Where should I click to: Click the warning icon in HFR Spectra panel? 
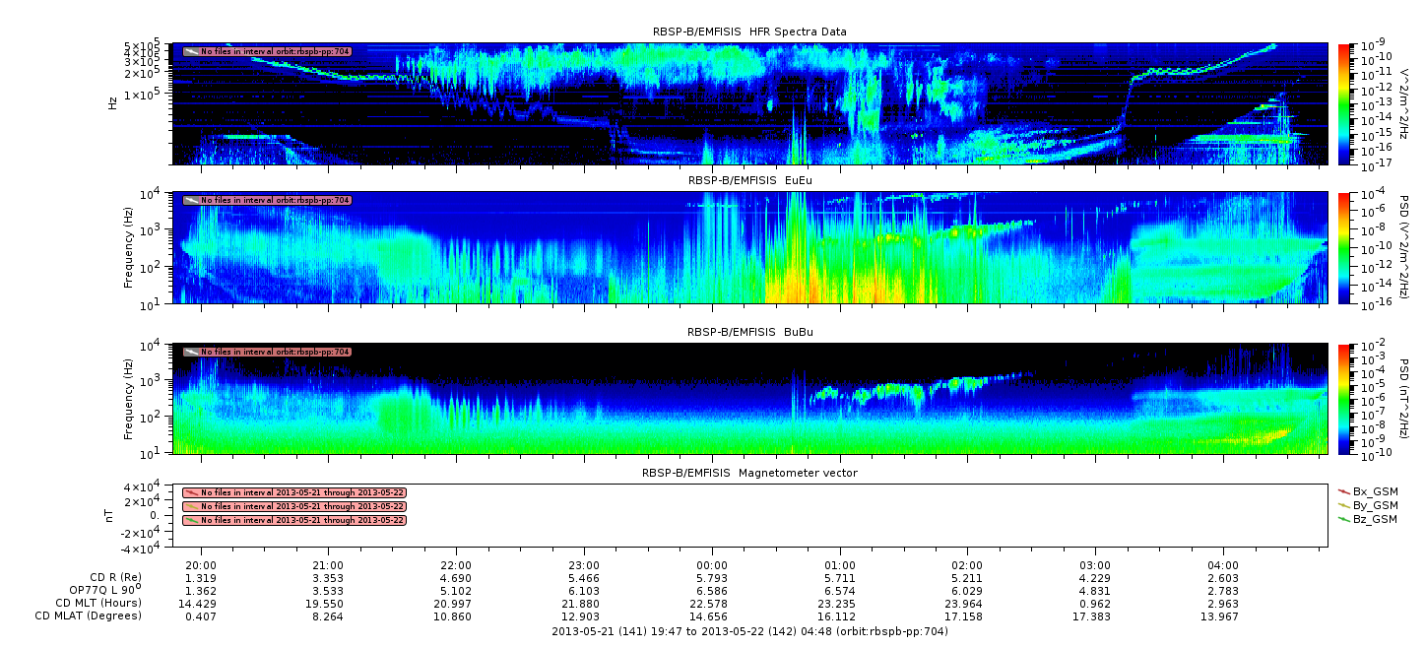click(192, 51)
